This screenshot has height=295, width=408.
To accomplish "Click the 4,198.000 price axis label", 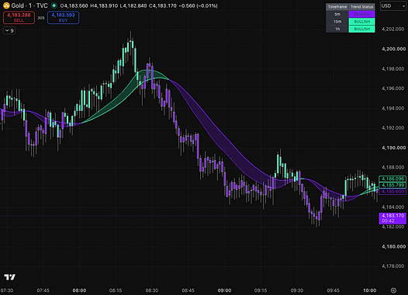I will click(x=393, y=69).
